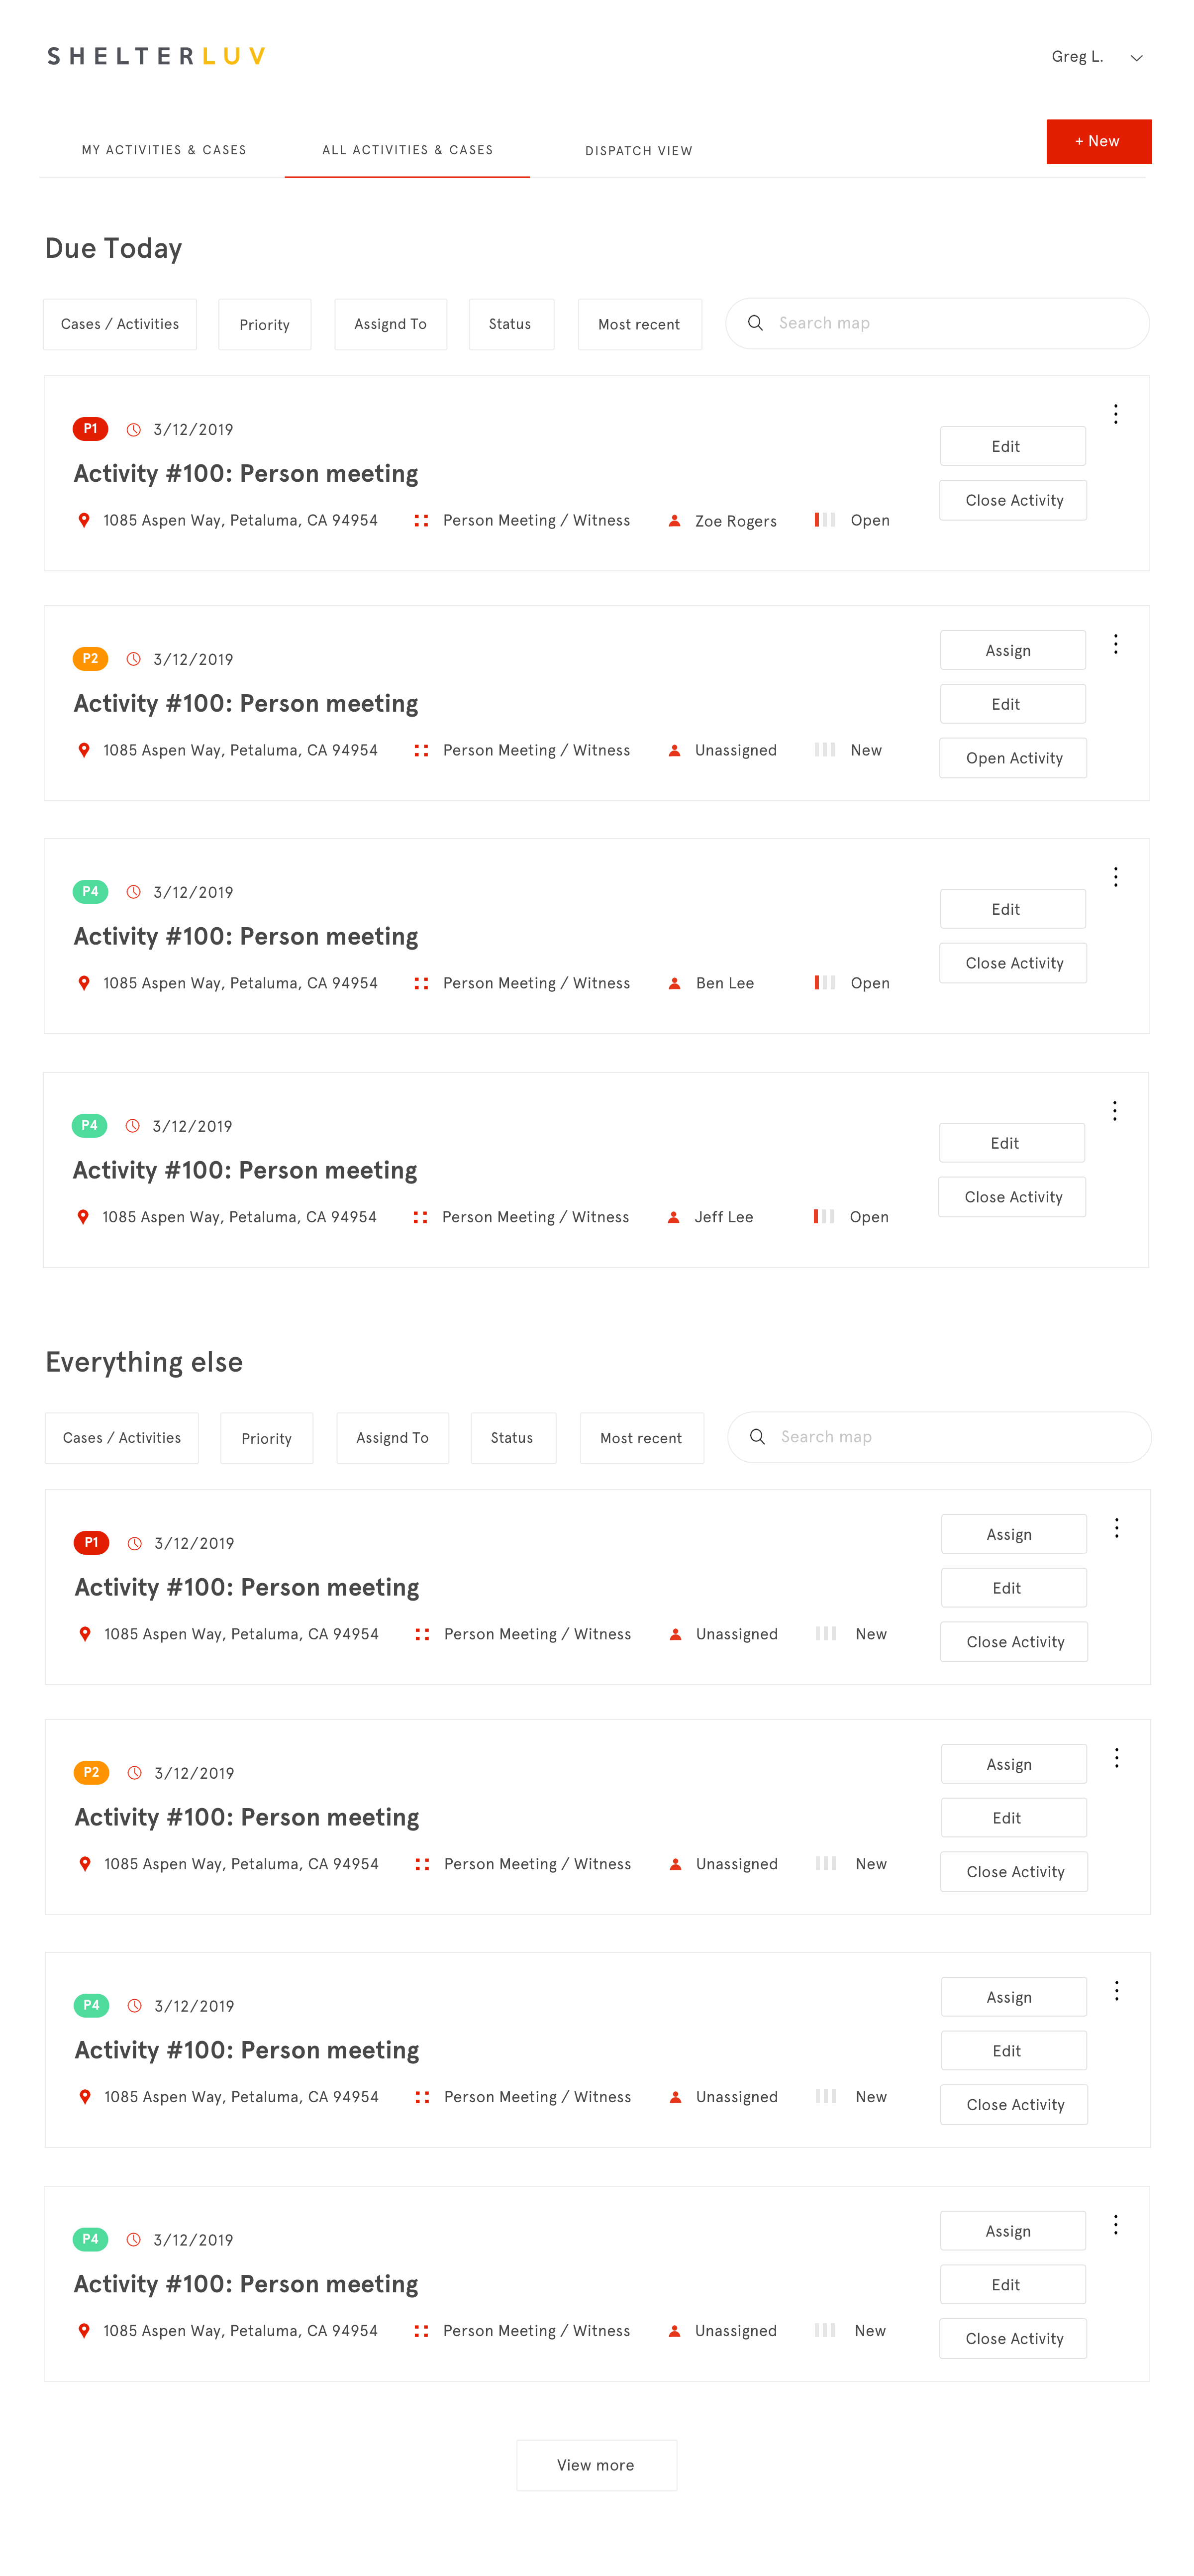The height and width of the screenshot is (2576, 1194).
Task: Click search magnifier icon in Due Today
Action: coord(755,323)
